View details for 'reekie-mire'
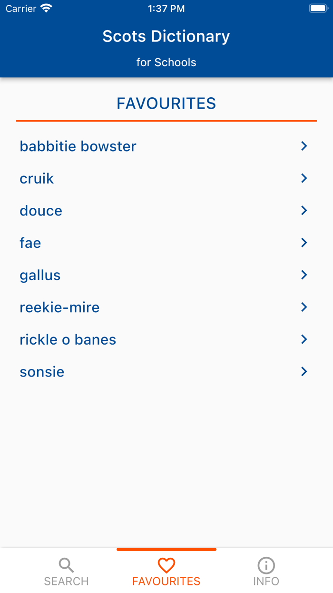 click(x=59, y=307)
